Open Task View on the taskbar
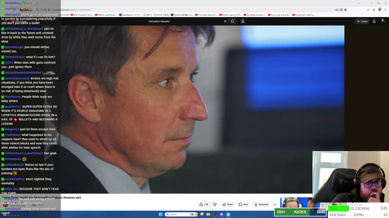The width and height of the screenshot is (389, 218). [201, 214]
